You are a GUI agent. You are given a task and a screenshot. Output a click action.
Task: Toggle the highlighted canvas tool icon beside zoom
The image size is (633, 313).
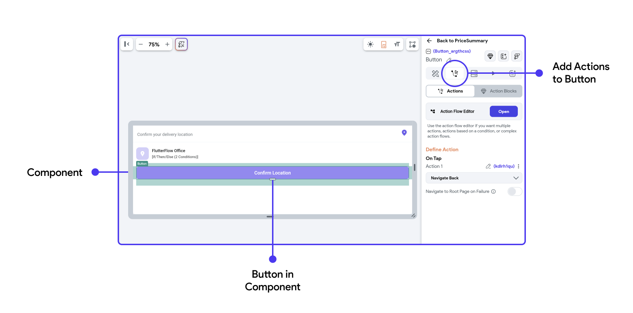(181, 44)
